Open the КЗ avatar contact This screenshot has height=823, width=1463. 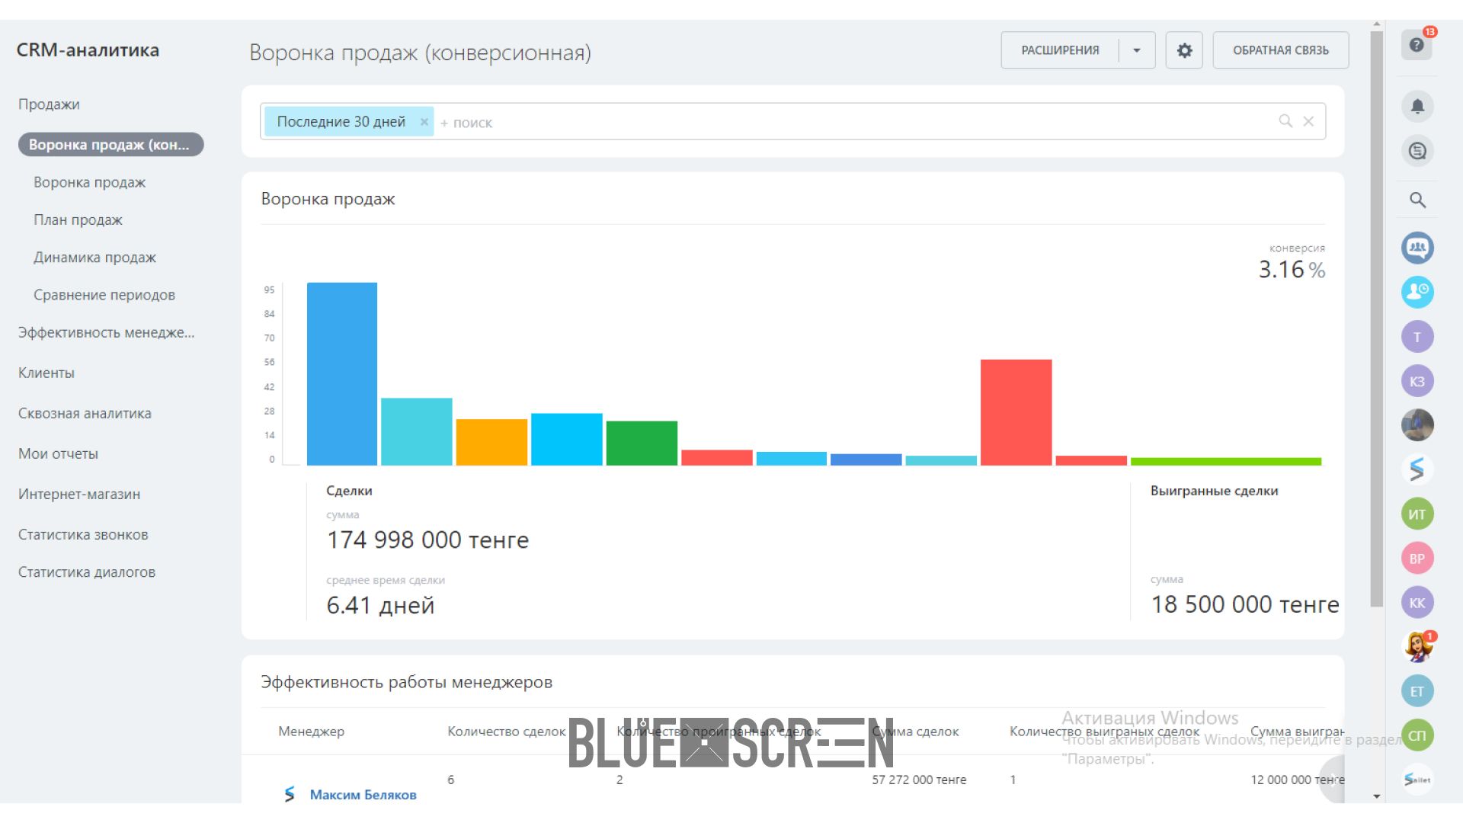click(1417, 381)
